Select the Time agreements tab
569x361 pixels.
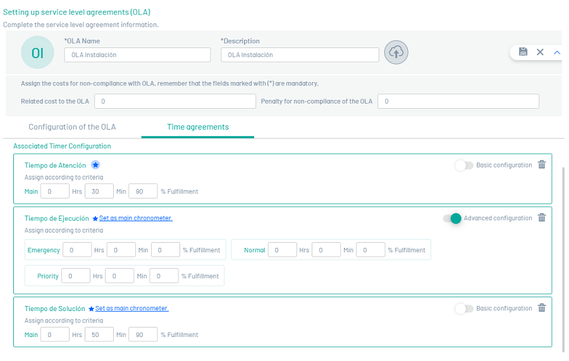pos(198,127)
